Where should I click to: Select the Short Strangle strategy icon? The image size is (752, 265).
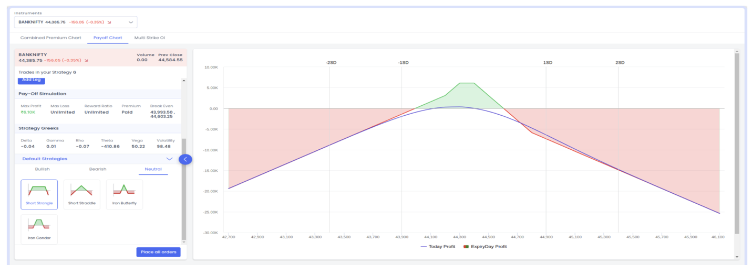(x=39, y=194)
